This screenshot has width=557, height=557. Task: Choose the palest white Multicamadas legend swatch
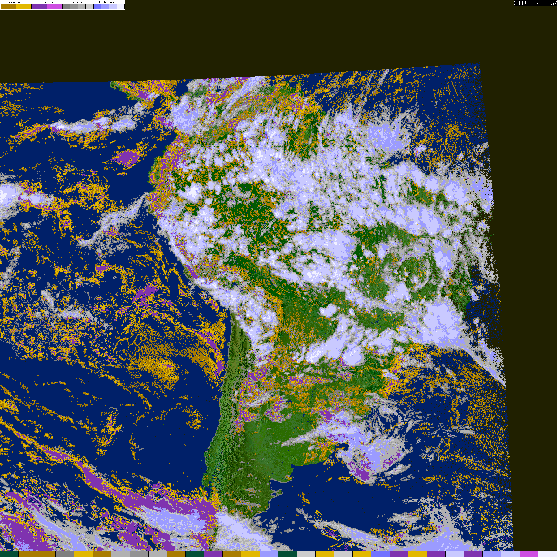click(x=121, y=6)
